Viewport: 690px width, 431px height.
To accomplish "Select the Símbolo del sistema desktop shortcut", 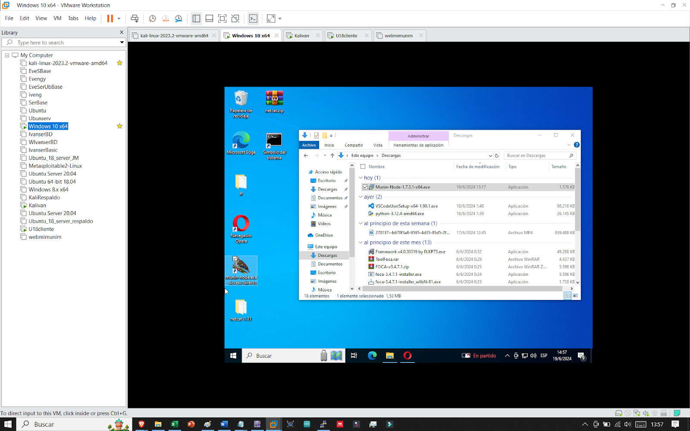I will coord(274,146).
